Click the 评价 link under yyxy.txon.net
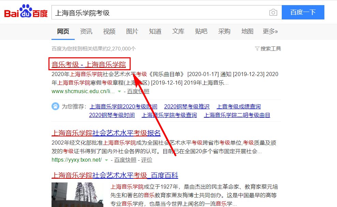Screen dimensions: 337x207 coord(147,160)
